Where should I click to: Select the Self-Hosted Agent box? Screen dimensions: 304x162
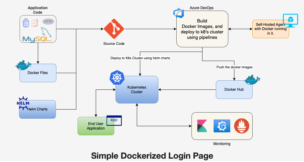click(271, 29)
